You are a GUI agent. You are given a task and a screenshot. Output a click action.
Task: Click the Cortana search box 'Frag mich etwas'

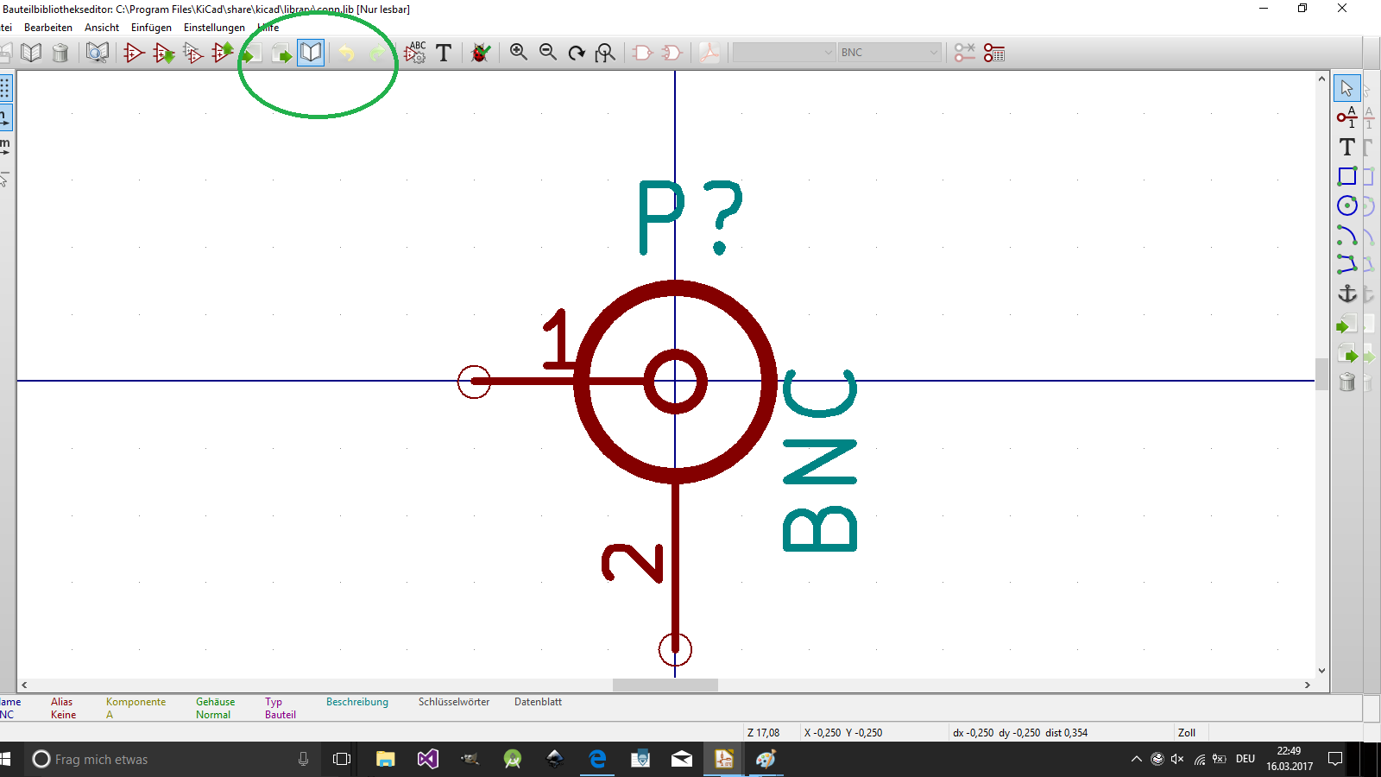pyautogui.click(x=173, y=759)
